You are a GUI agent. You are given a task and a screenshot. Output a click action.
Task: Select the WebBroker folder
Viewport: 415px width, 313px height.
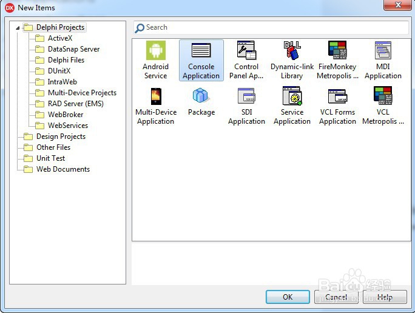59,115
